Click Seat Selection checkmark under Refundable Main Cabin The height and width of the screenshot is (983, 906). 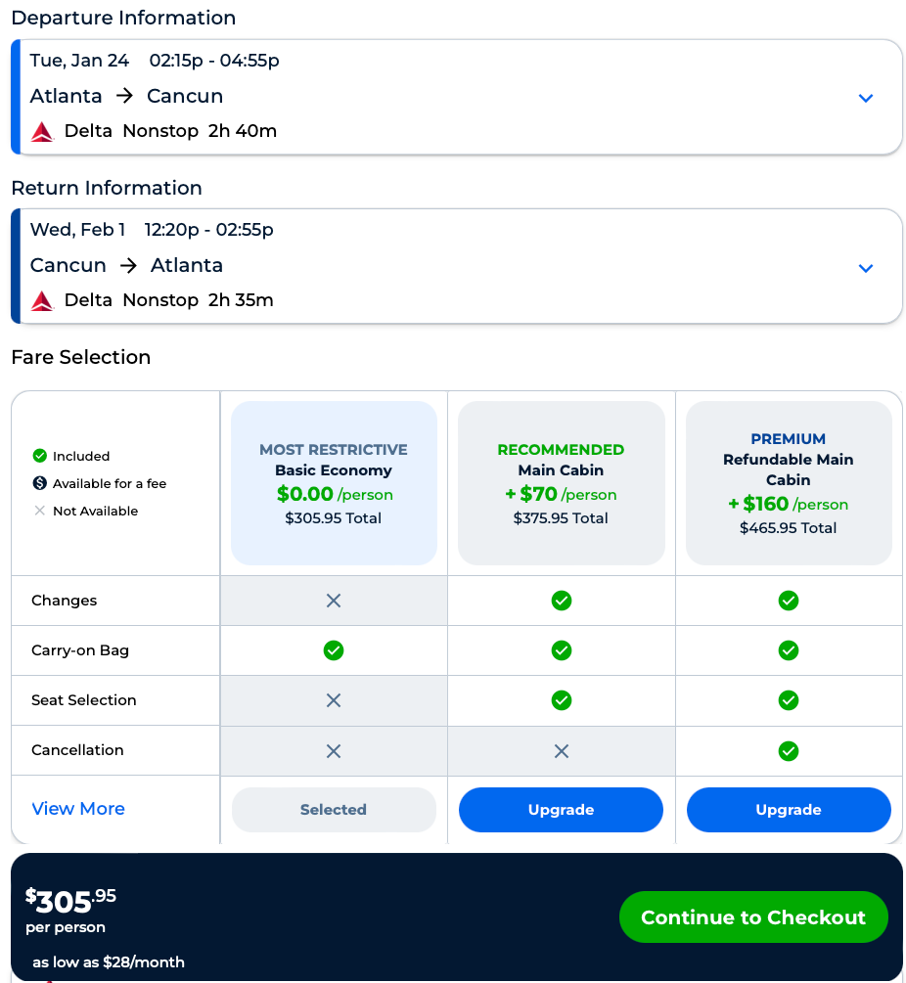click(789, 700)
